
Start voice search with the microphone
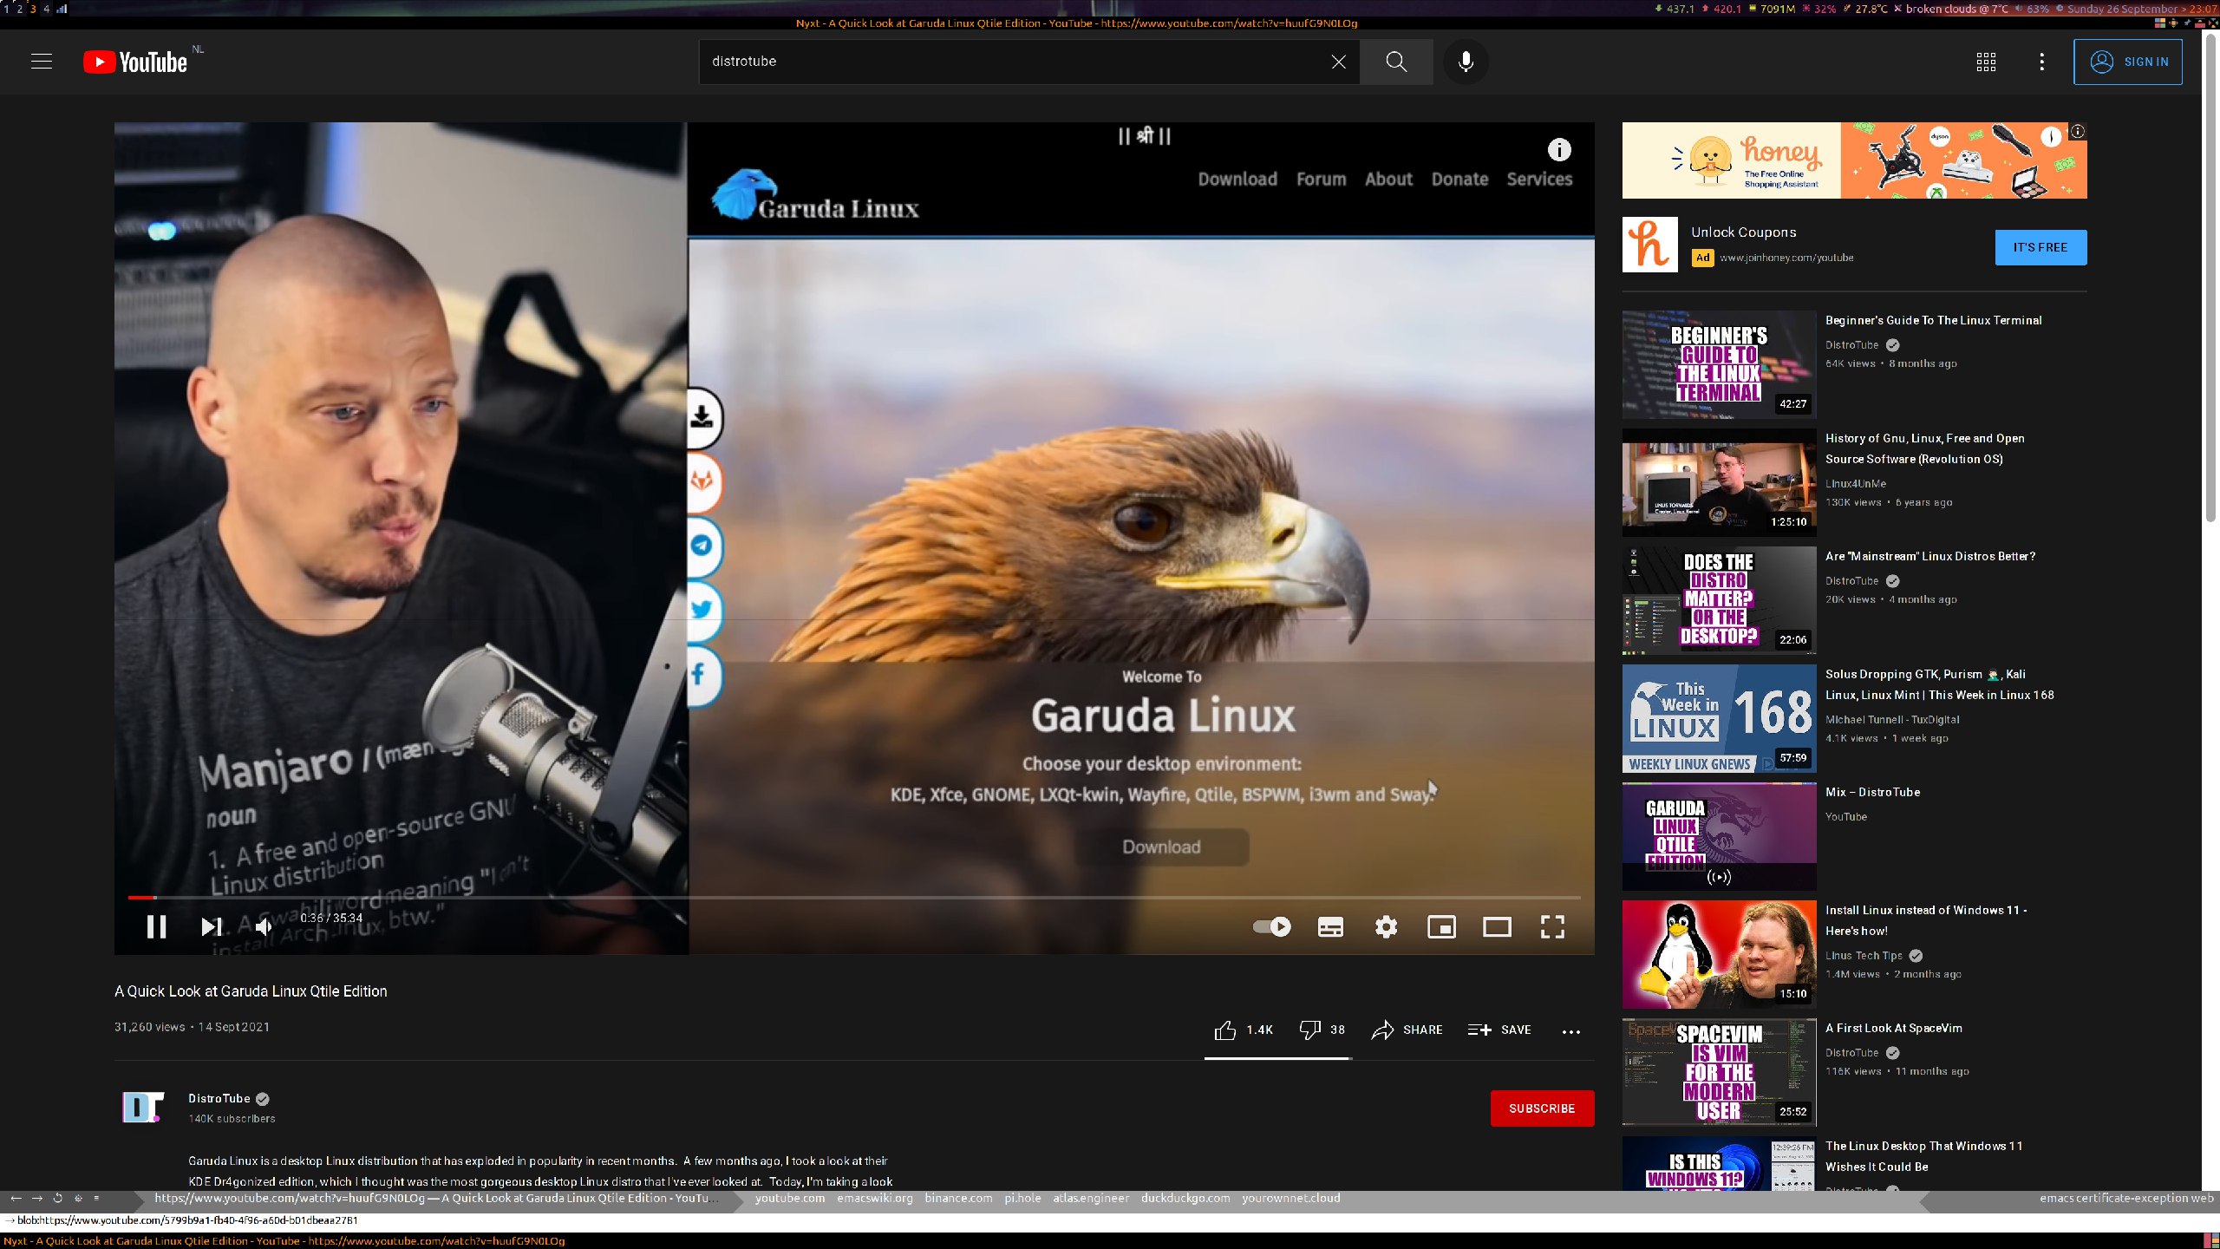tap(1466, 62)
